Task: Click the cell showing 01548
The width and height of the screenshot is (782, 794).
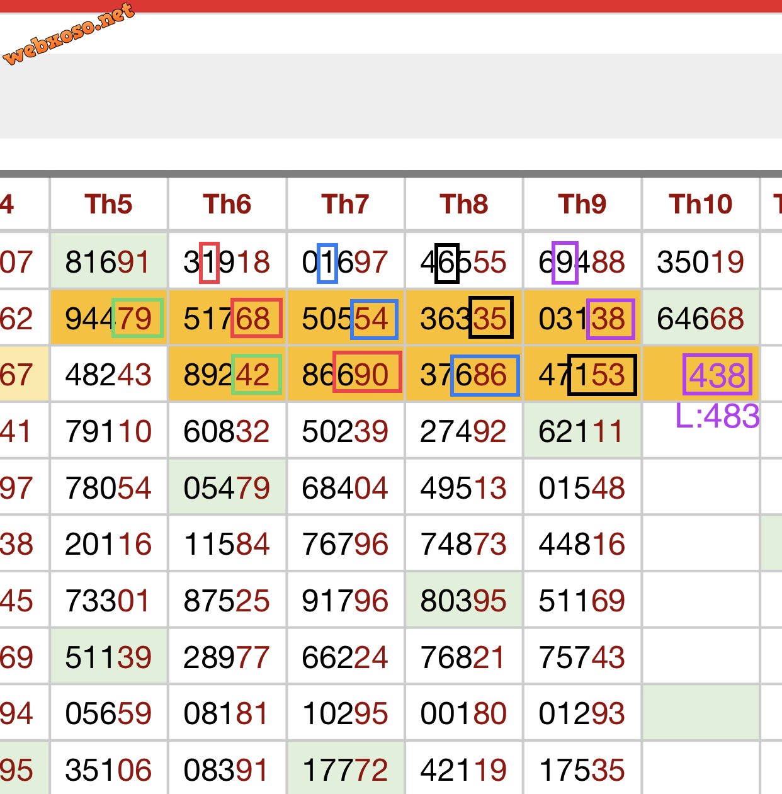Action: (x=582, y=487)
